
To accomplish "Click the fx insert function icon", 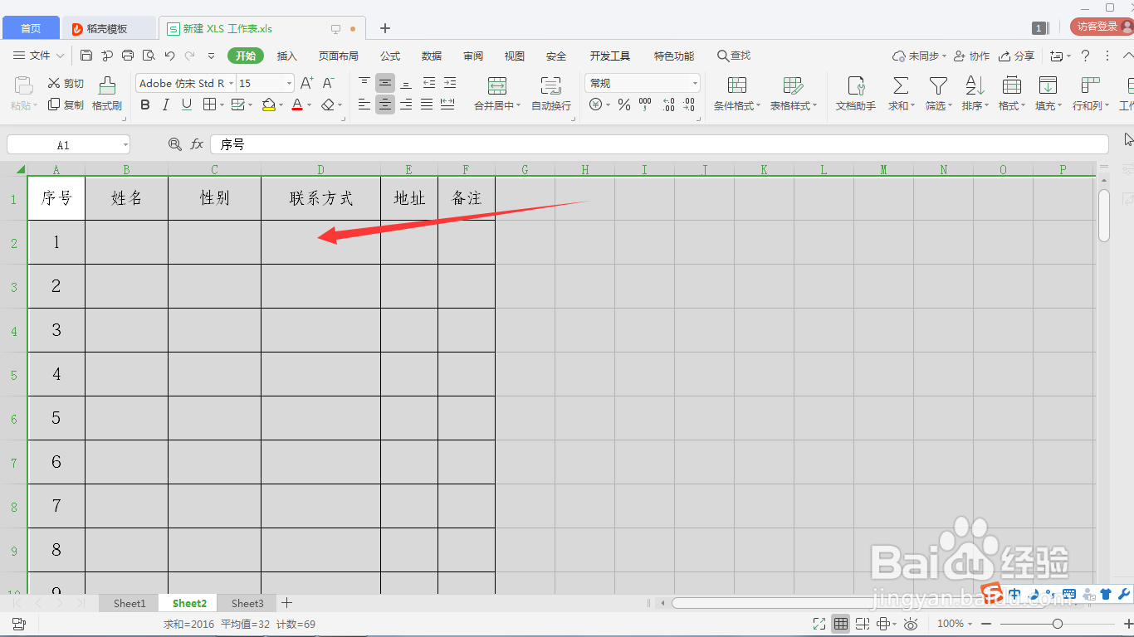I will click(197, 144).
